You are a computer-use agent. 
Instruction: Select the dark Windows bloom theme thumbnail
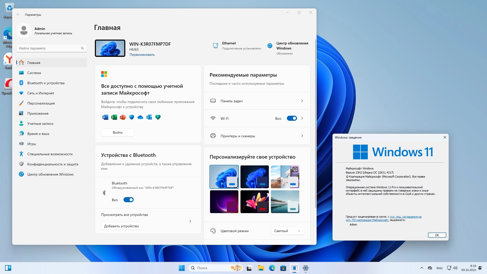point(254,177)
